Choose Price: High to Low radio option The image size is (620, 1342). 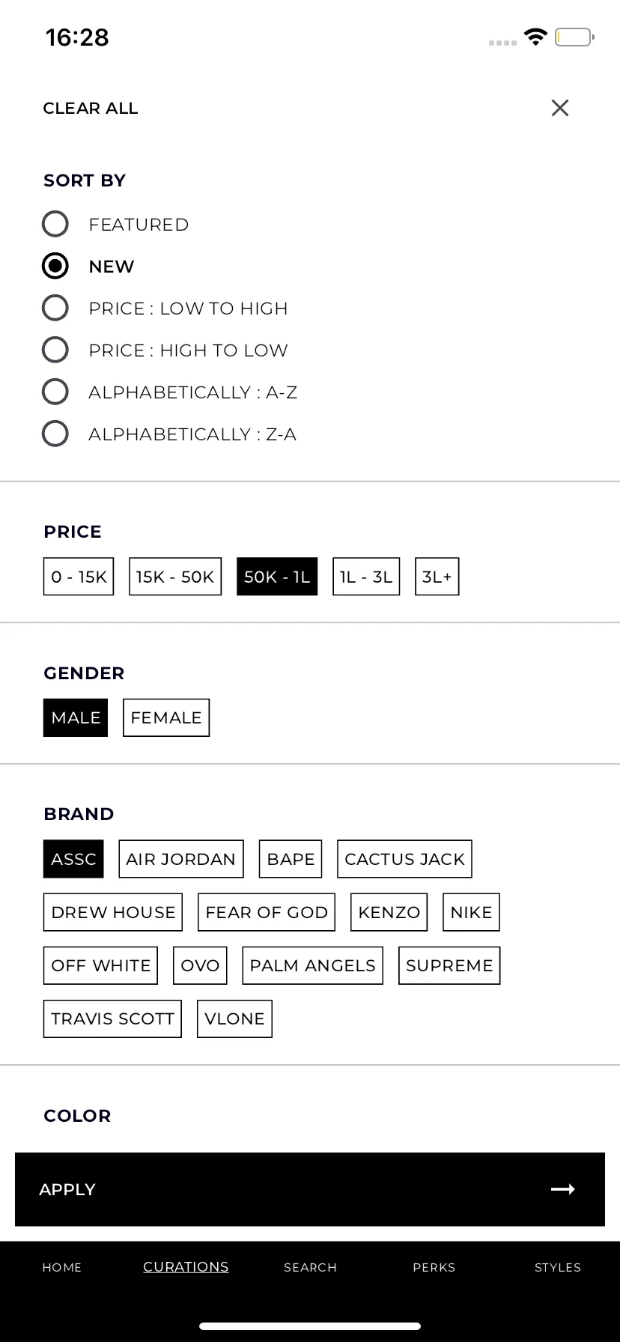tap(55, 350)
